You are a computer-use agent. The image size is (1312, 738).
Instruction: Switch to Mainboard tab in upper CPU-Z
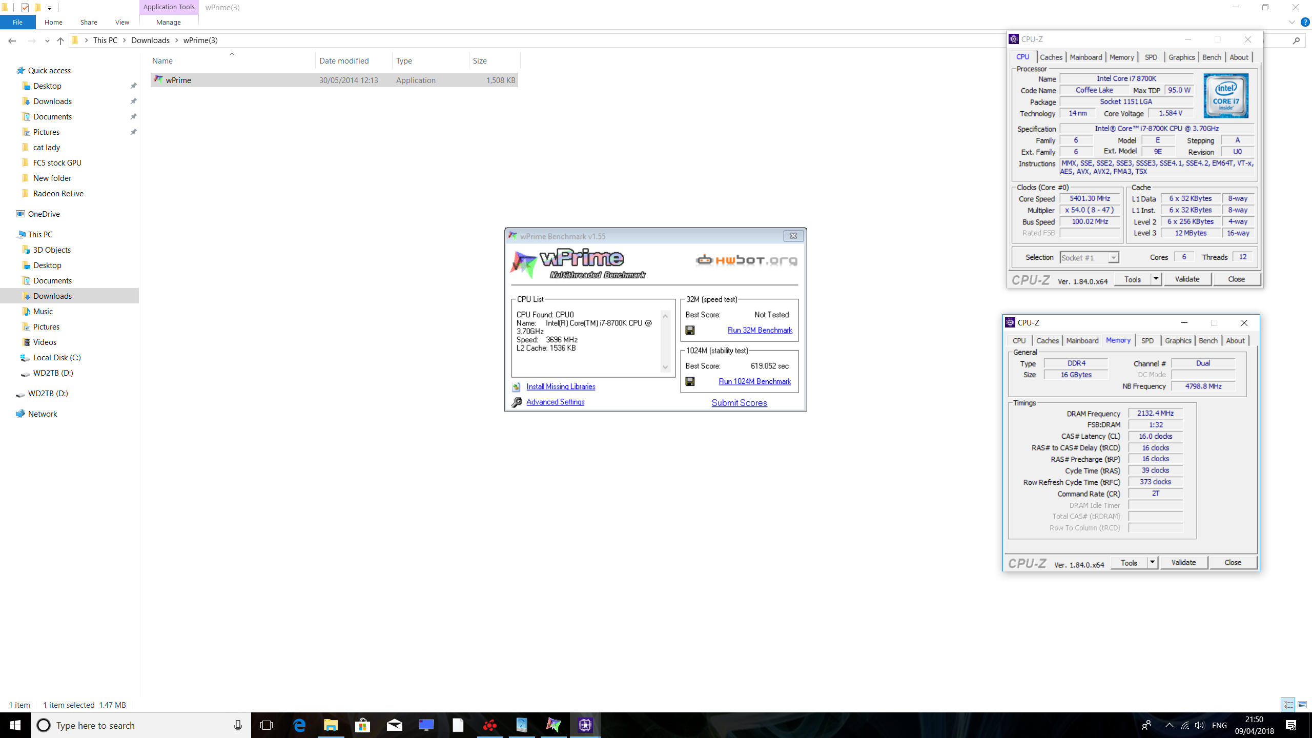click(1086, 57)
